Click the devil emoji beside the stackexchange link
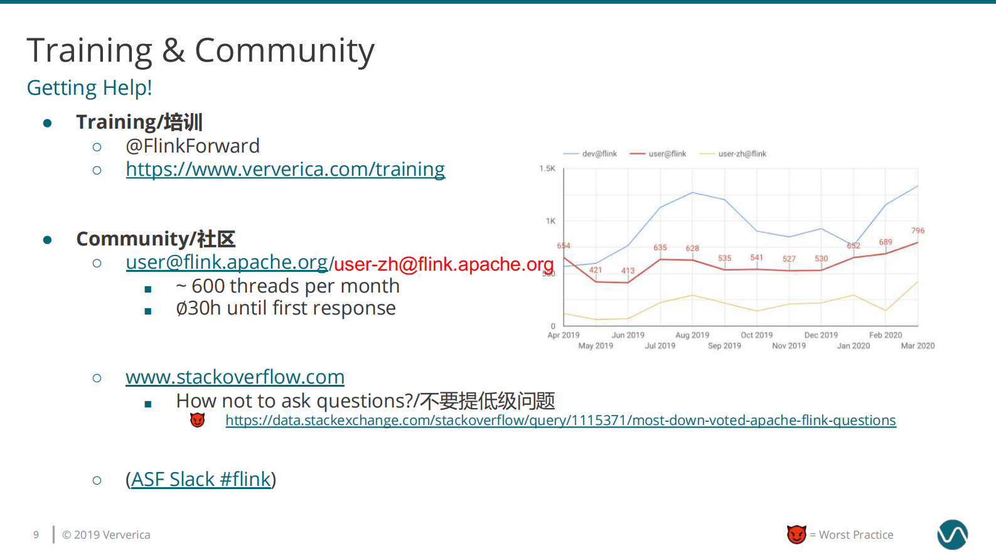This screenshot has height=560, width=996. coord(198,420)
